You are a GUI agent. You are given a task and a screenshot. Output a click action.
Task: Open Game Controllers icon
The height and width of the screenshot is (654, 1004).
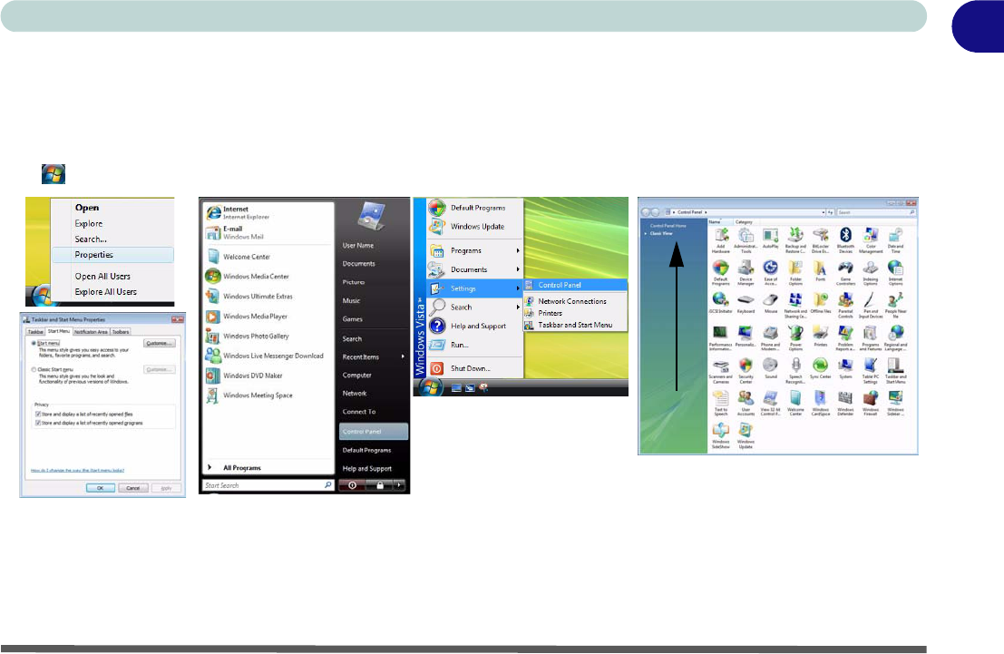(845, 274)
